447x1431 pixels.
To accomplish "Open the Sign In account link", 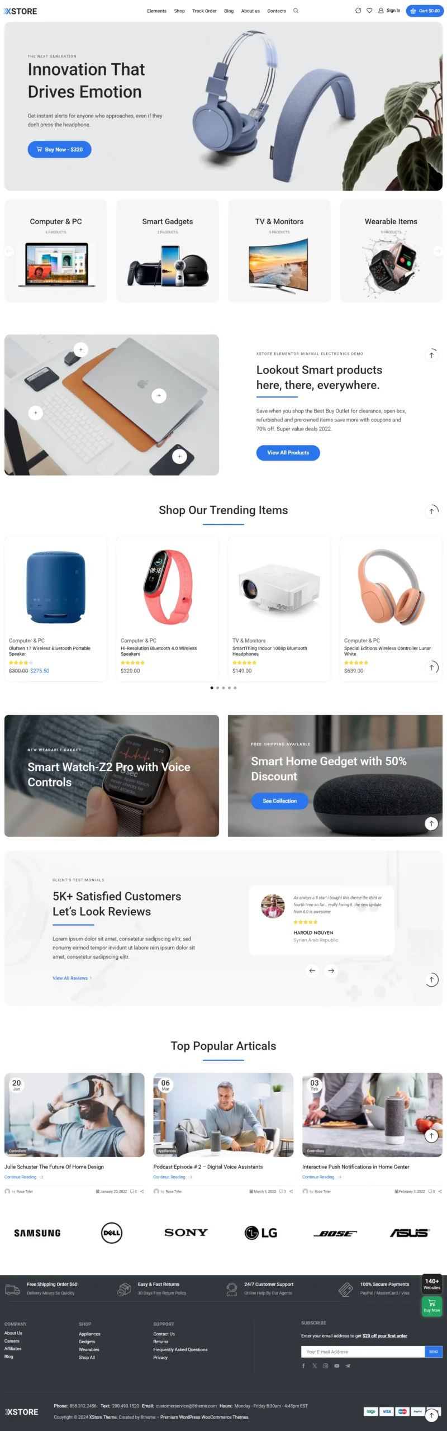I will tap(389, 11).
